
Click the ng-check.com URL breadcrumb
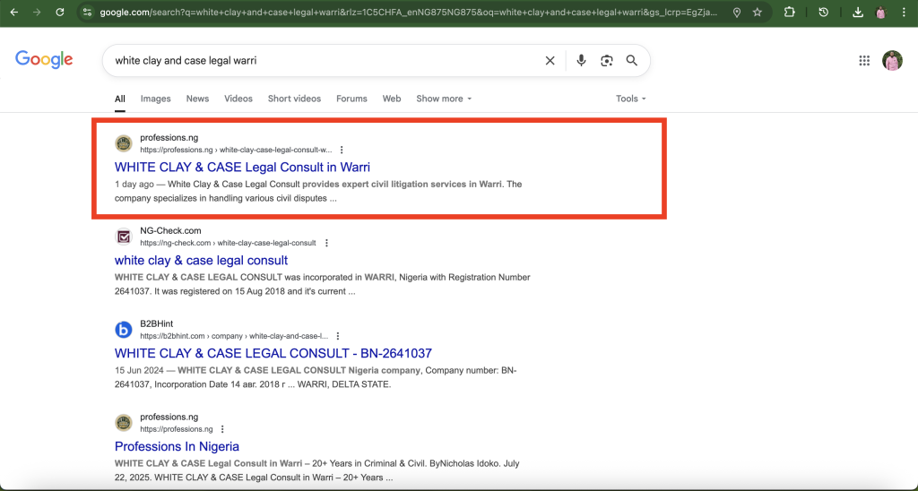coord(228,243)
